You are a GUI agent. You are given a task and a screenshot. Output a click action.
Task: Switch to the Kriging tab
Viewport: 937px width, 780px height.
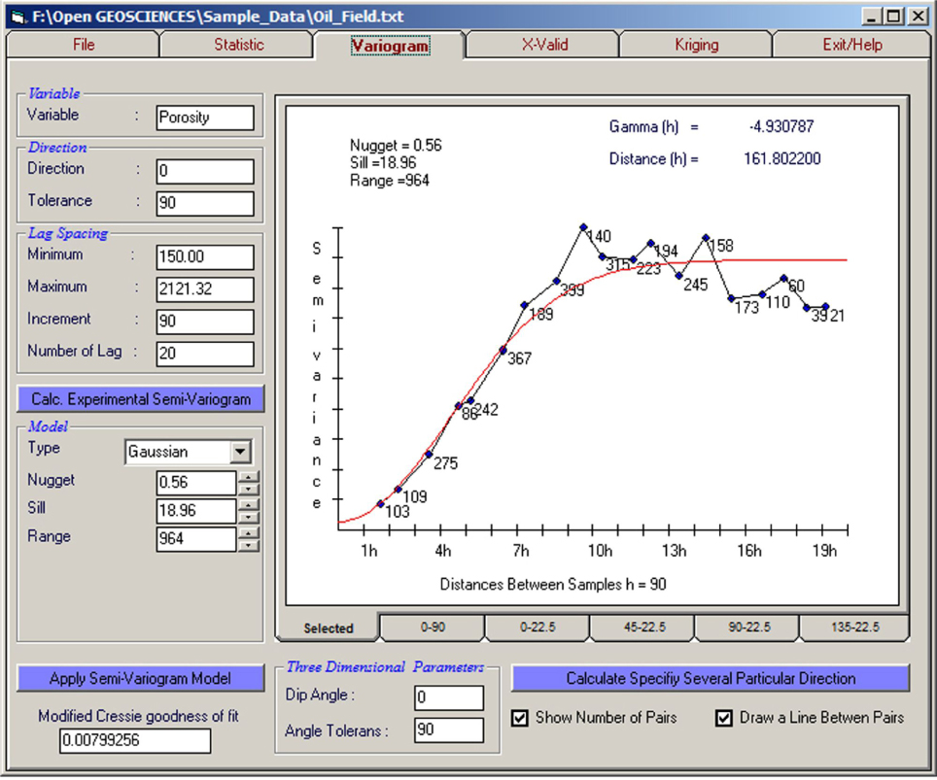[696, 45]
